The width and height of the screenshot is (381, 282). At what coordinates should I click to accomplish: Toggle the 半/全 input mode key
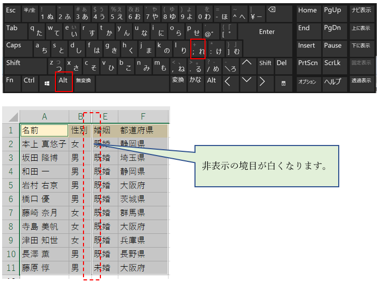[31, 11]
